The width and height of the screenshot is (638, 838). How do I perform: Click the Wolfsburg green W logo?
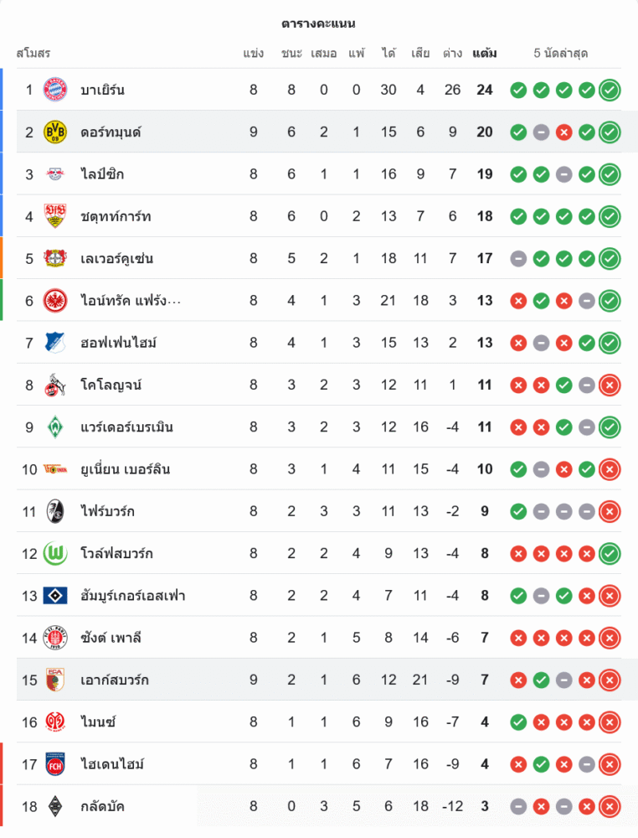[x=55, y=553]
